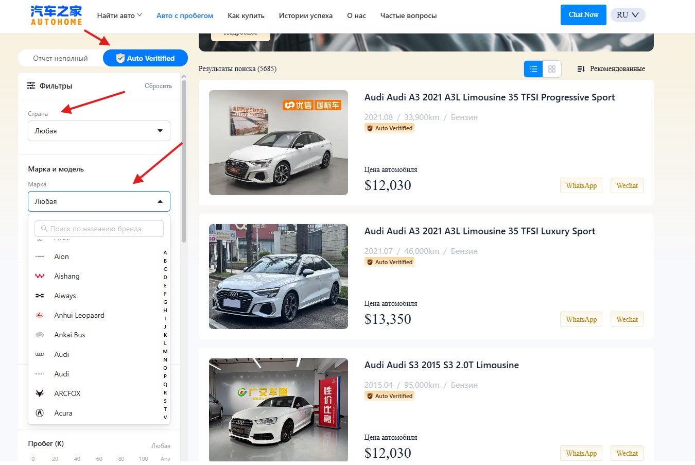Screen dimensions: 695x465
Task: Click the Ankai Bus brand logo
Action: click(40, 335)
